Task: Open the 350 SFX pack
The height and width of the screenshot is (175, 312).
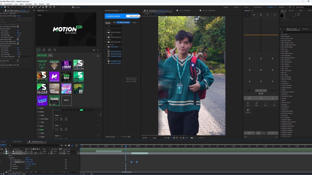Action: coord(67,76)
